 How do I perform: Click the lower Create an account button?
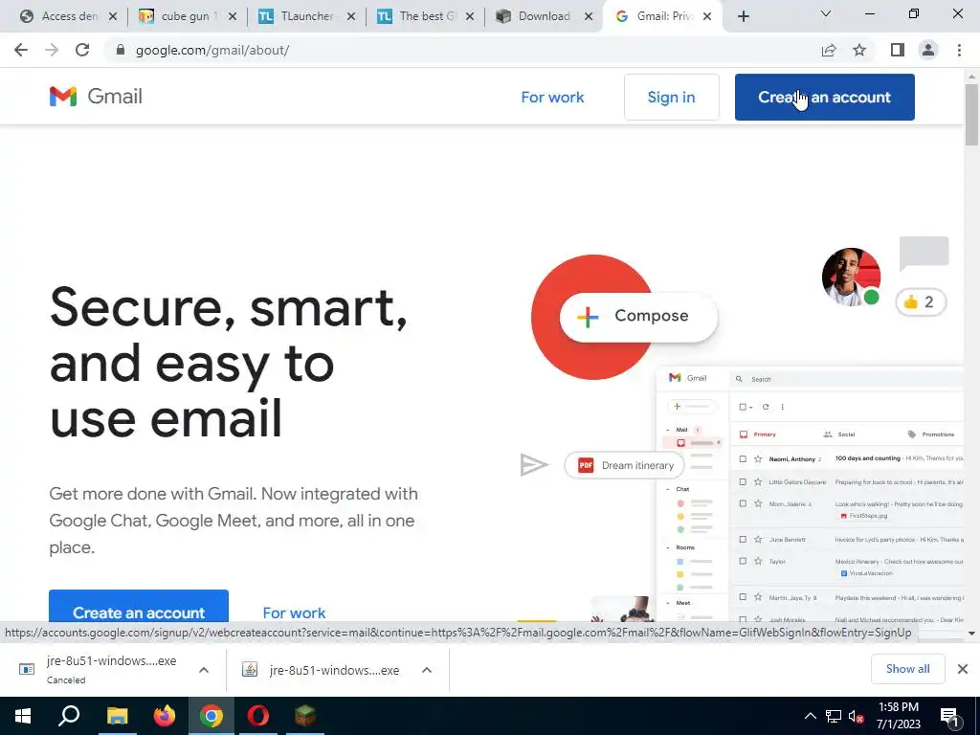coord(139,608)
